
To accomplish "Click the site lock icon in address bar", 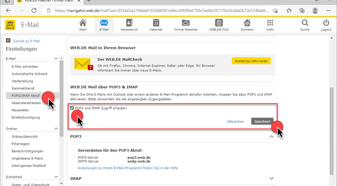I will click(49, 10).
